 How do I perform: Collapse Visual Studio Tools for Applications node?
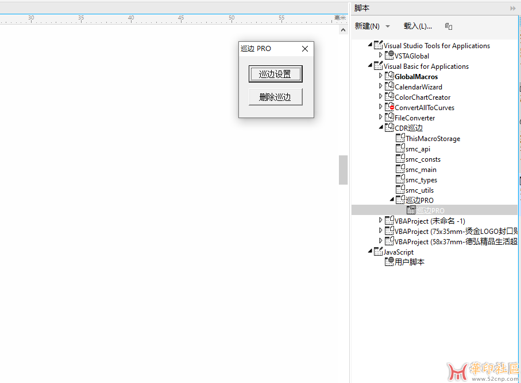pyautogui.click(x=371, y=46)
